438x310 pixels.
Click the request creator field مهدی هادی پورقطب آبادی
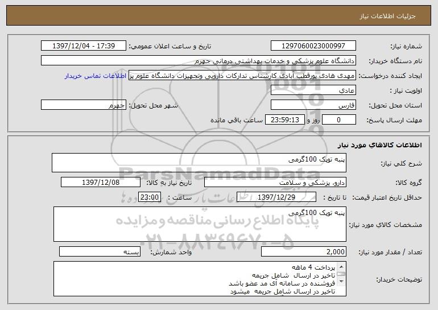click(x=242, y=75)
